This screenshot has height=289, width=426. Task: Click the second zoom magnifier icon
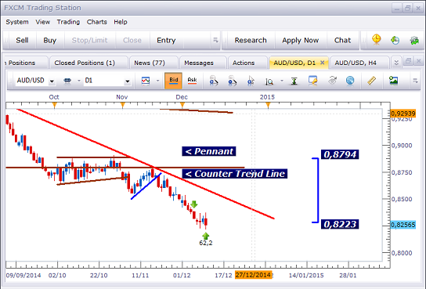click(x=232, y=81)
